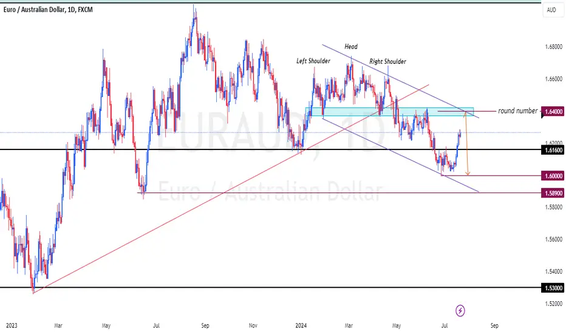Click the Sep label before Nov

coord(205,325)
